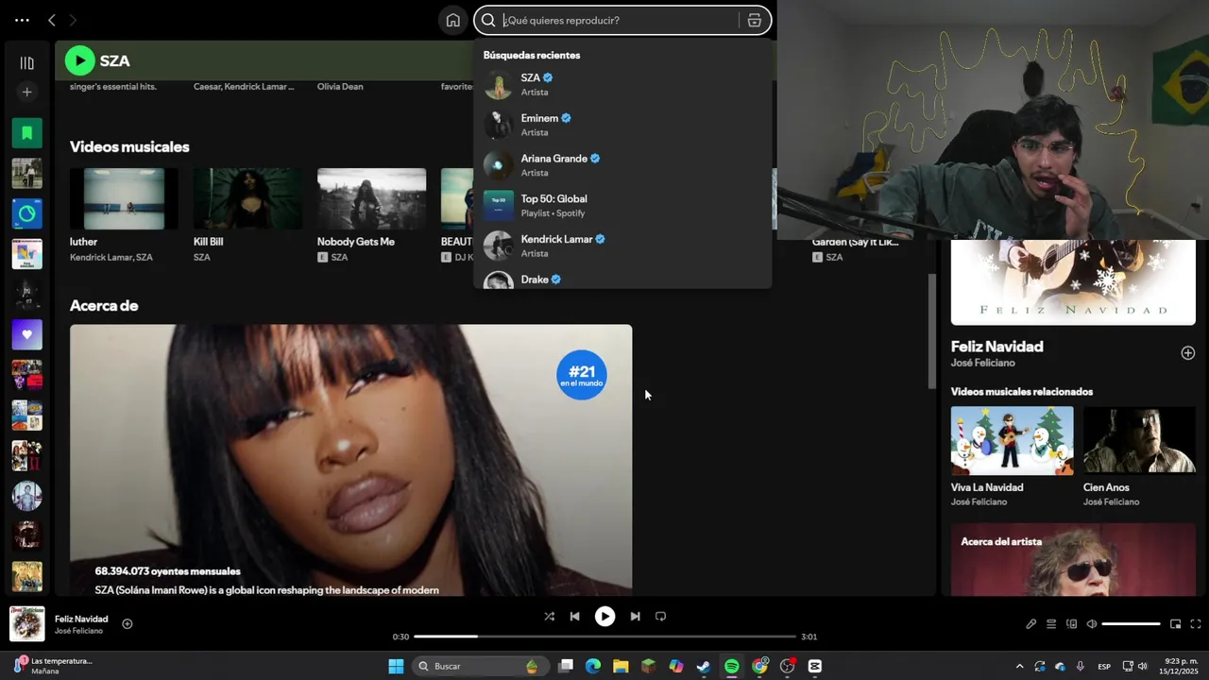The image size is (1209, 680).
Task: Open the green bookmark item in the sidebar
Action: [26, 133]
